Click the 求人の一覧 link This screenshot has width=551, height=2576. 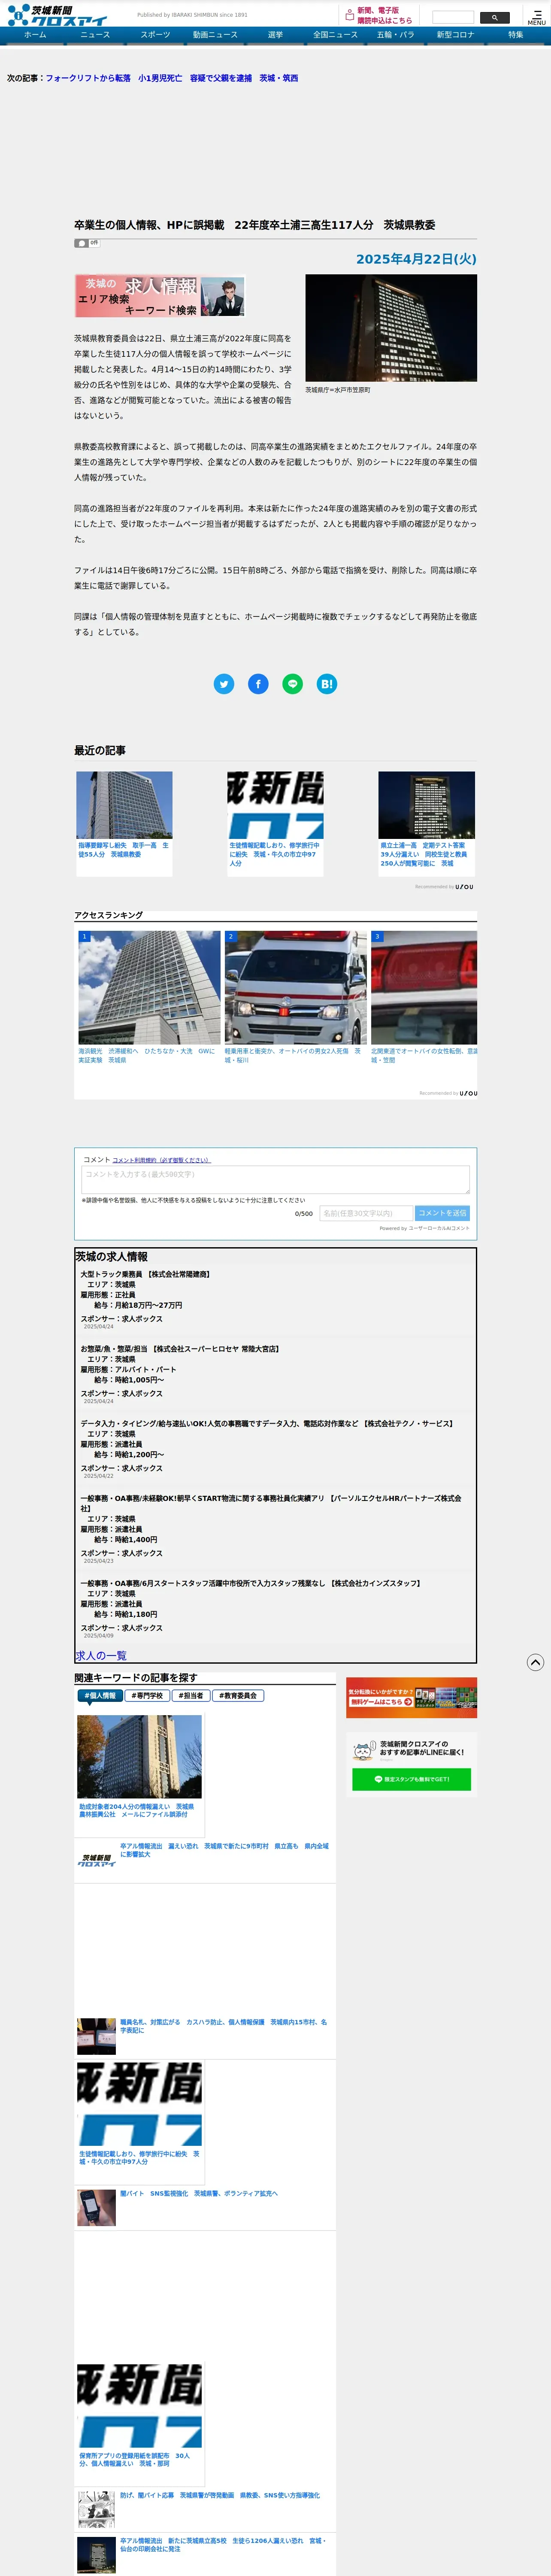(101, 1656)
